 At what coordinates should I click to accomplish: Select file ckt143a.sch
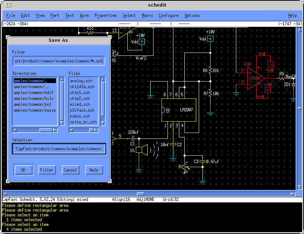point(84,87)
